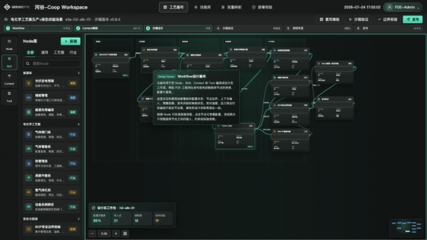Open the FDE-Admin user dropdown
This screenshot has height=240, width=427.
tap(403, 7)
